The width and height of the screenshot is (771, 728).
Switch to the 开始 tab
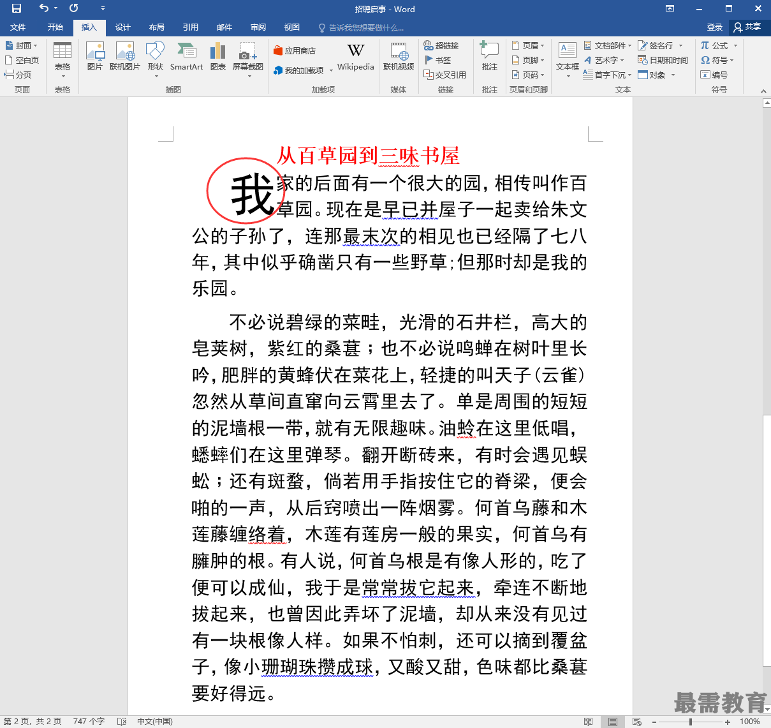55,27
